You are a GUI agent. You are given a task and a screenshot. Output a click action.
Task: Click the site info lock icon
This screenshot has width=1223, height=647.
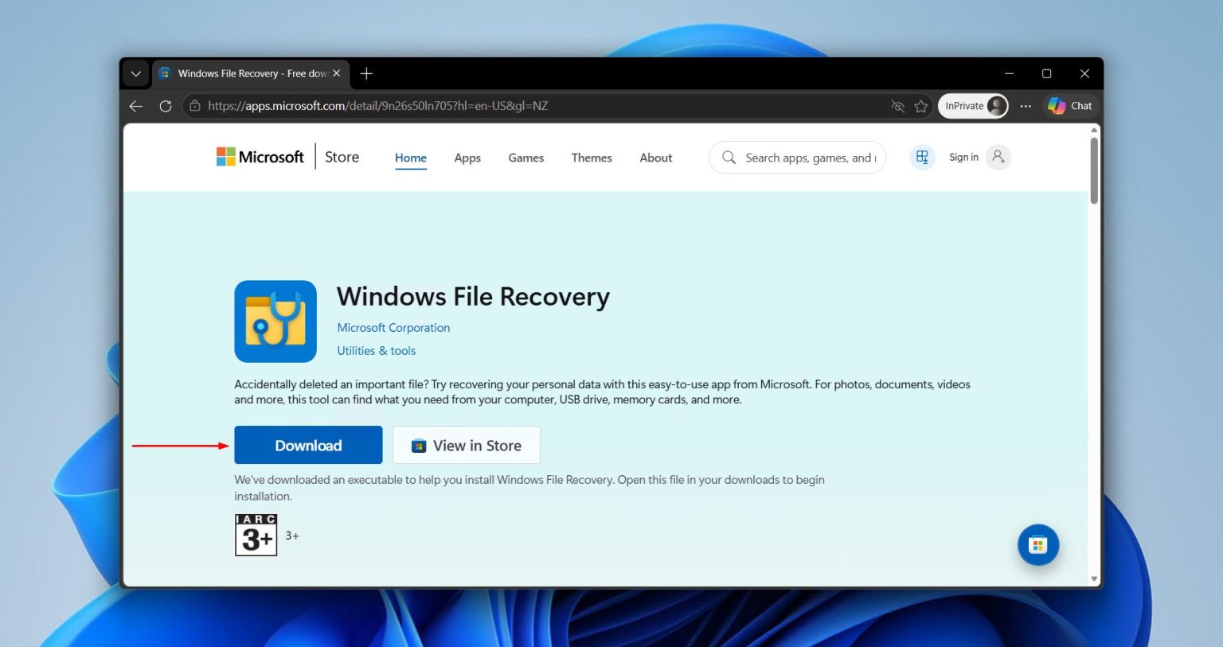(x=195, y=106)
